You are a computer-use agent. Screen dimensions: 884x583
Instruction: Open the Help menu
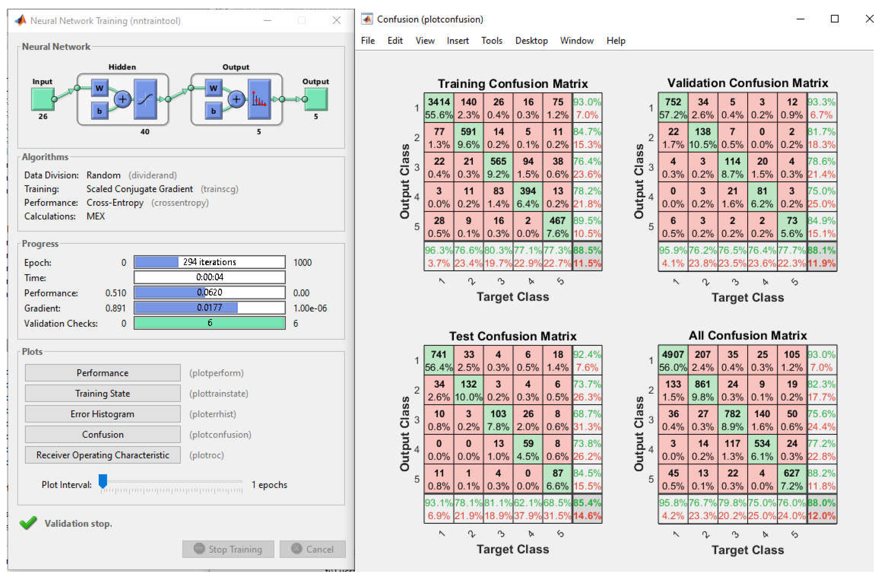coord(616,40)
